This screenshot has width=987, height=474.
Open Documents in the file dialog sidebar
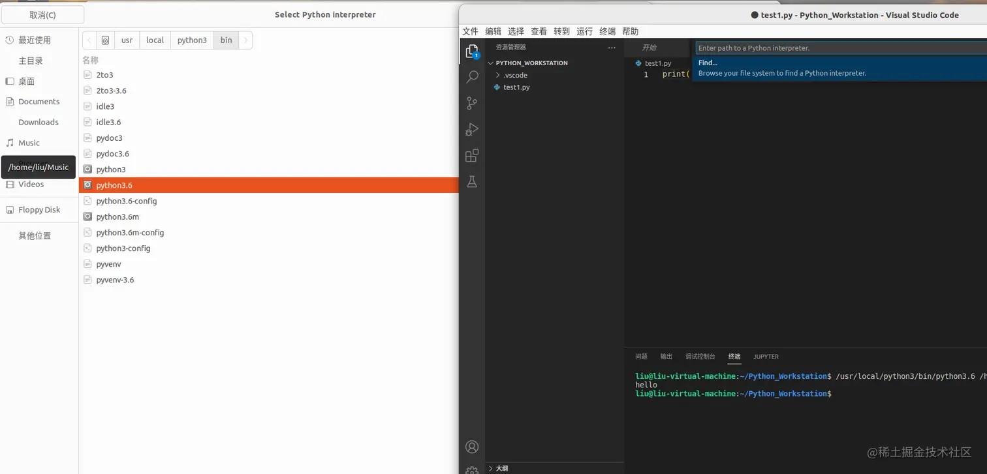(x=39, y=102)
